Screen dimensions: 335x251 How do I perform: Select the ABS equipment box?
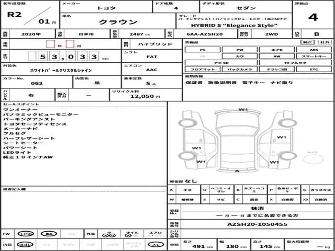pos(313,49)
